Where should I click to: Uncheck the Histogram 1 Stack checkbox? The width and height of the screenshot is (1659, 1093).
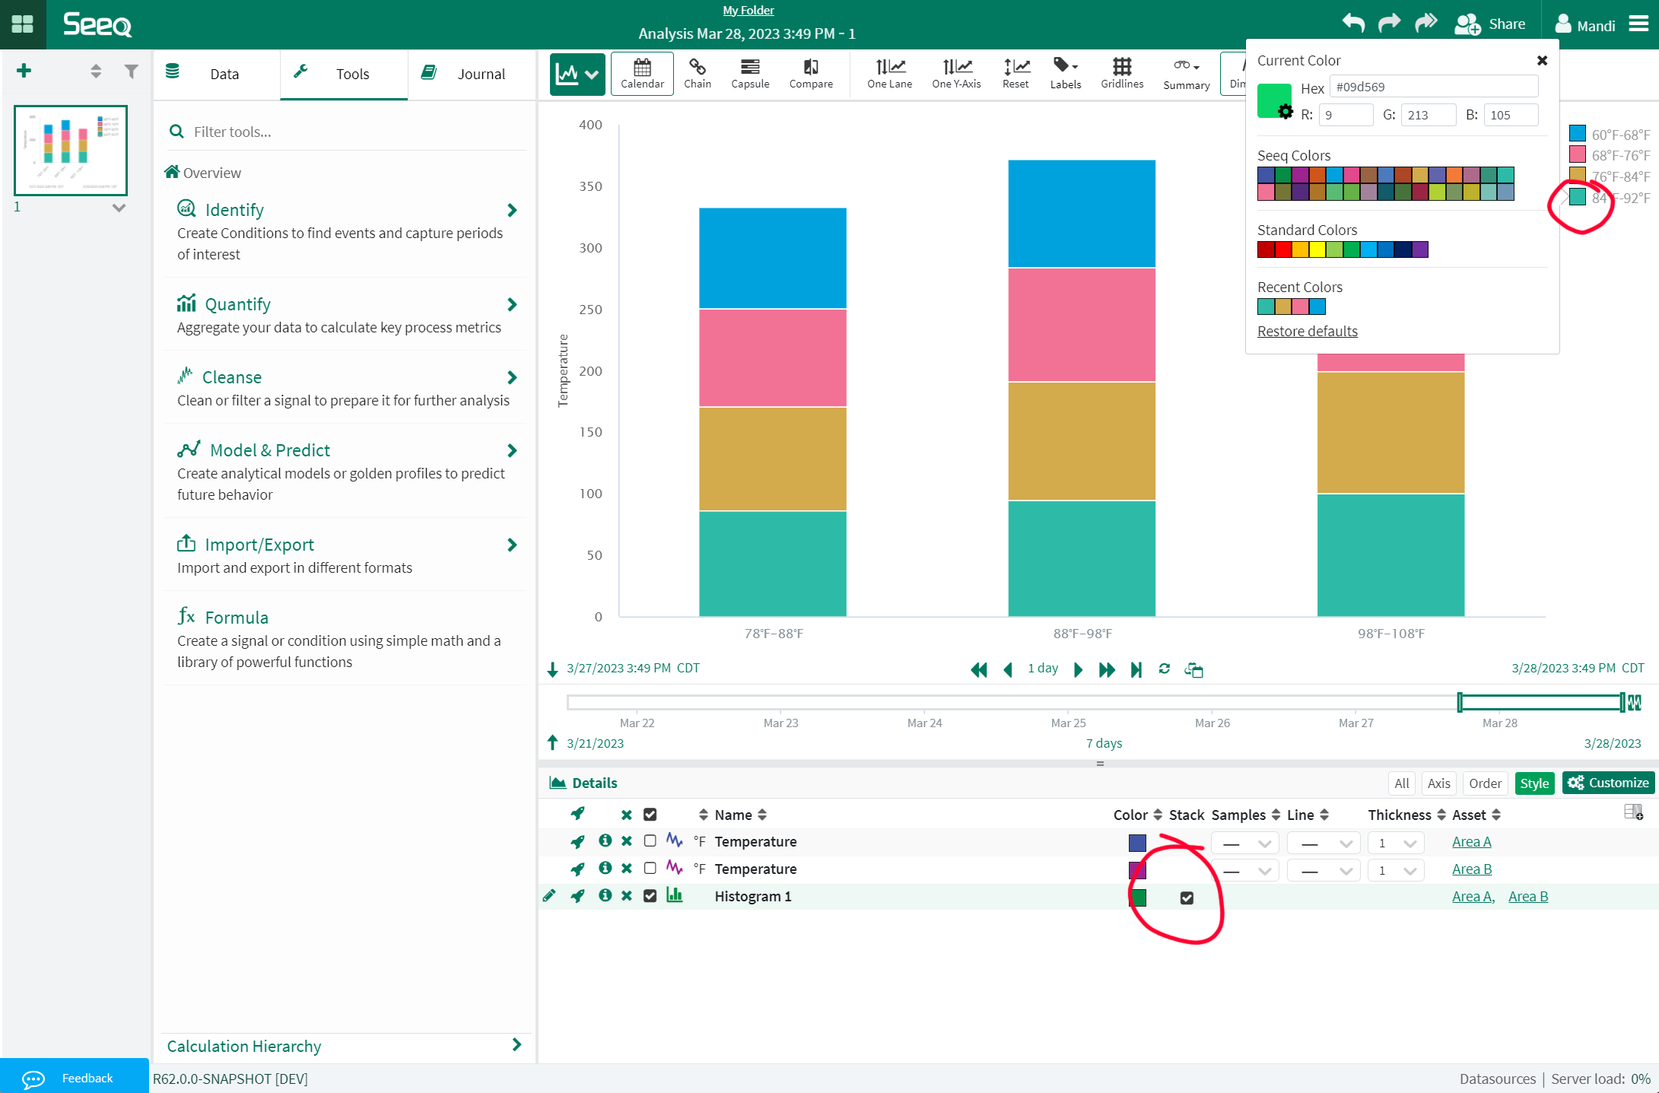coord(1187,898)
